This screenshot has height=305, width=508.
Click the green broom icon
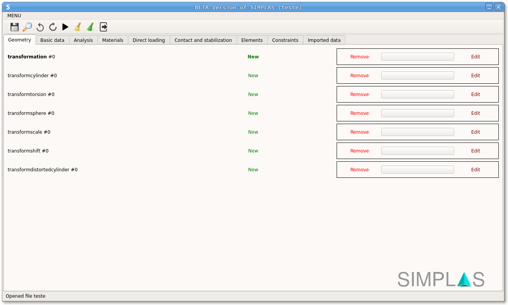(x=90, y=27)
